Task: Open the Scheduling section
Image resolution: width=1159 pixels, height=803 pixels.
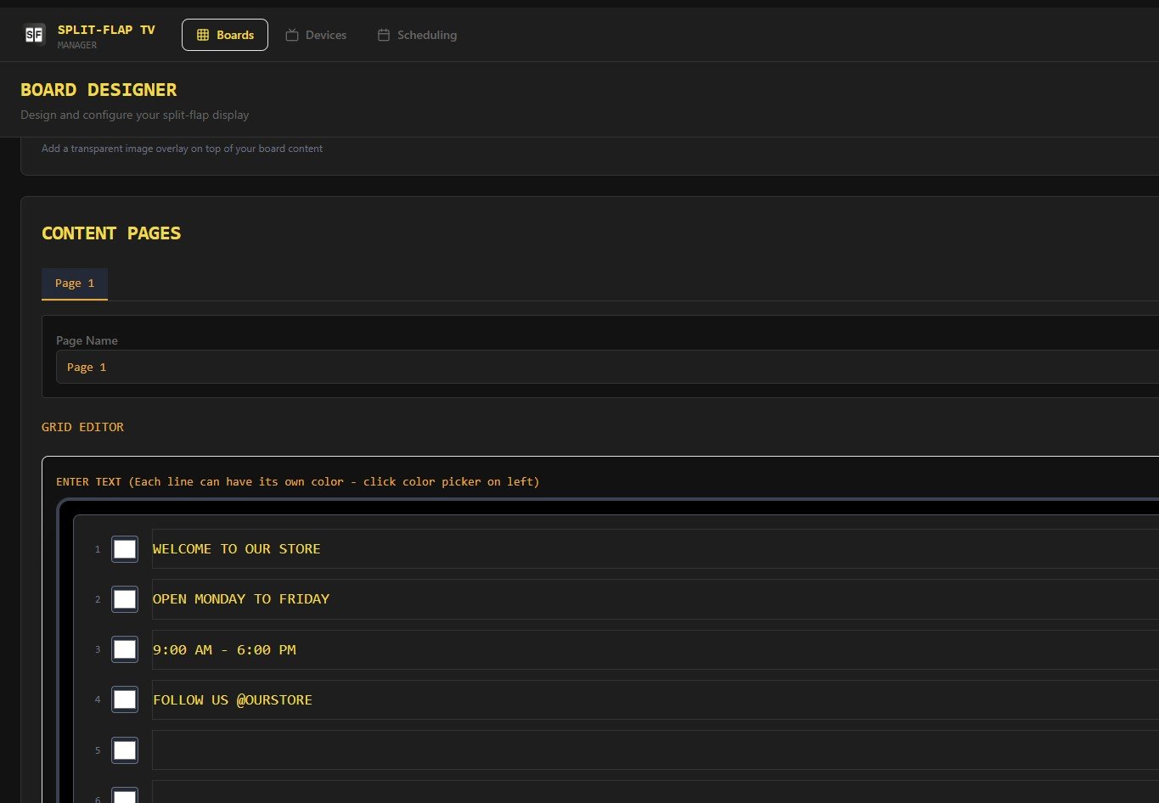Action: point(417,35)
